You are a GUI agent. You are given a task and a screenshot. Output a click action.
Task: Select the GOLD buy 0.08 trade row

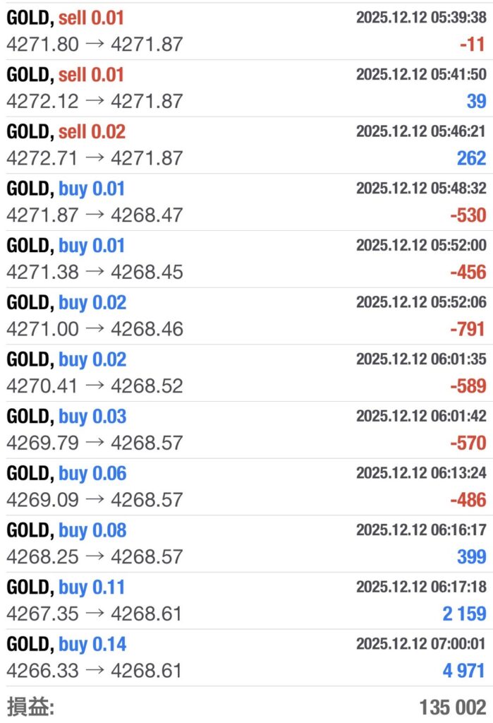[246, 544]
